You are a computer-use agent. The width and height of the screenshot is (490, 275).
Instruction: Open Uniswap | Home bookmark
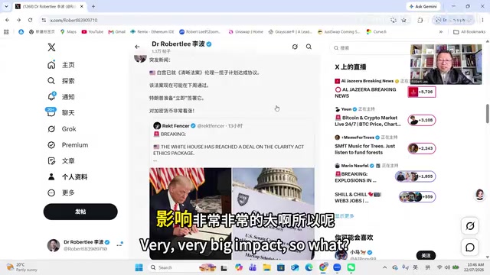click(x=246, y=32)
